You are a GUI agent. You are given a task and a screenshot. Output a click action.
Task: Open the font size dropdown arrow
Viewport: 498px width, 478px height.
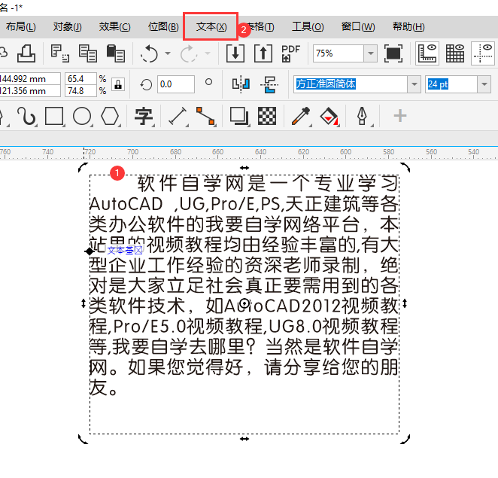pyautogui.click(x=484, y=84)
